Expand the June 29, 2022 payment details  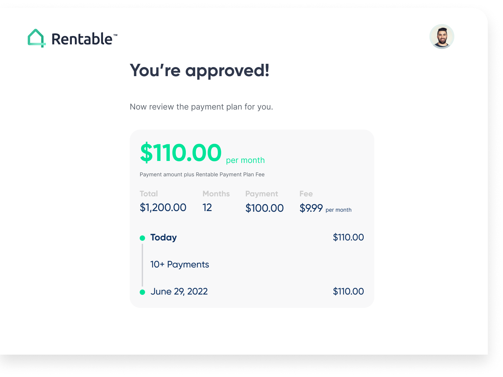(179, 292)
